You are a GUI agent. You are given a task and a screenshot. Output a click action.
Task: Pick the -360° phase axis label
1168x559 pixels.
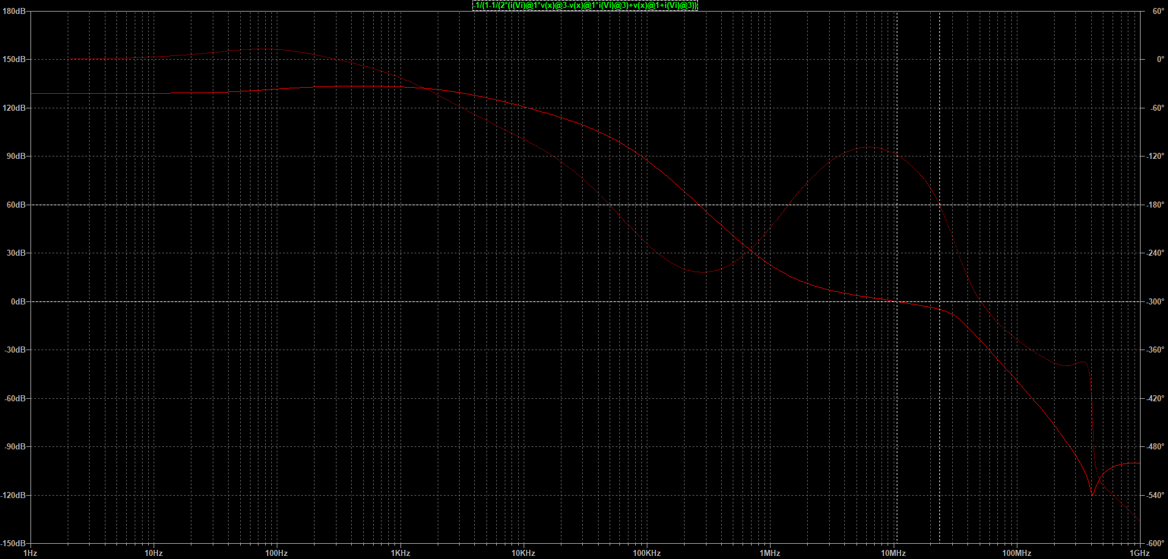click(1156, 350)
